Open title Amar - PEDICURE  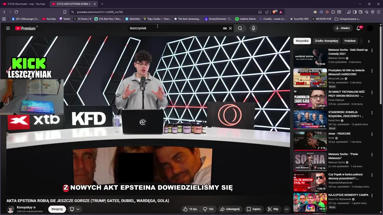(339, 133)
